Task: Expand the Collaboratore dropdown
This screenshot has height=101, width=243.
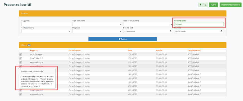Action: (46, 31)
